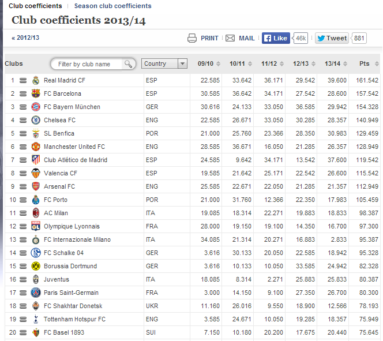Click Real Madrid's 161.542 points value
Viewport: 383px width, 341px height.
coord(367,80)
